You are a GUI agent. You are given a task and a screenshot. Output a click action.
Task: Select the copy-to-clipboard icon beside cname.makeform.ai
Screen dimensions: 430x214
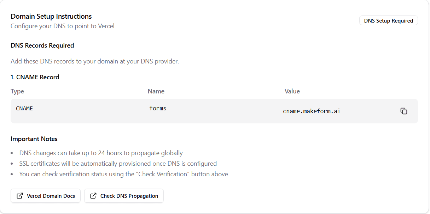click(x=403, y=111)
